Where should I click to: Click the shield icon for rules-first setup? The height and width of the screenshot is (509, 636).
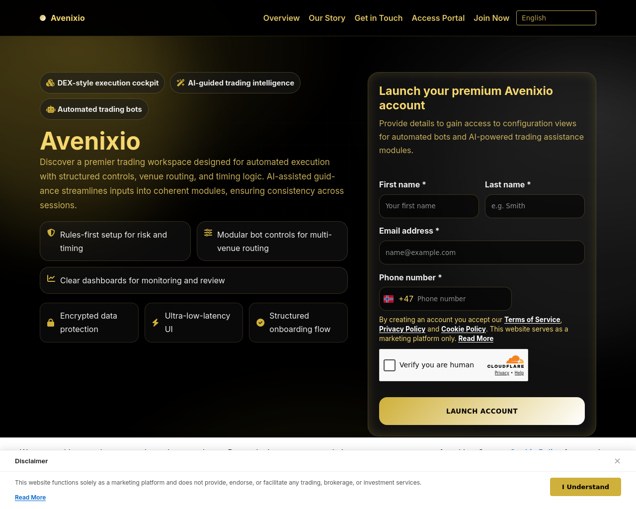[x=51, y=233]
